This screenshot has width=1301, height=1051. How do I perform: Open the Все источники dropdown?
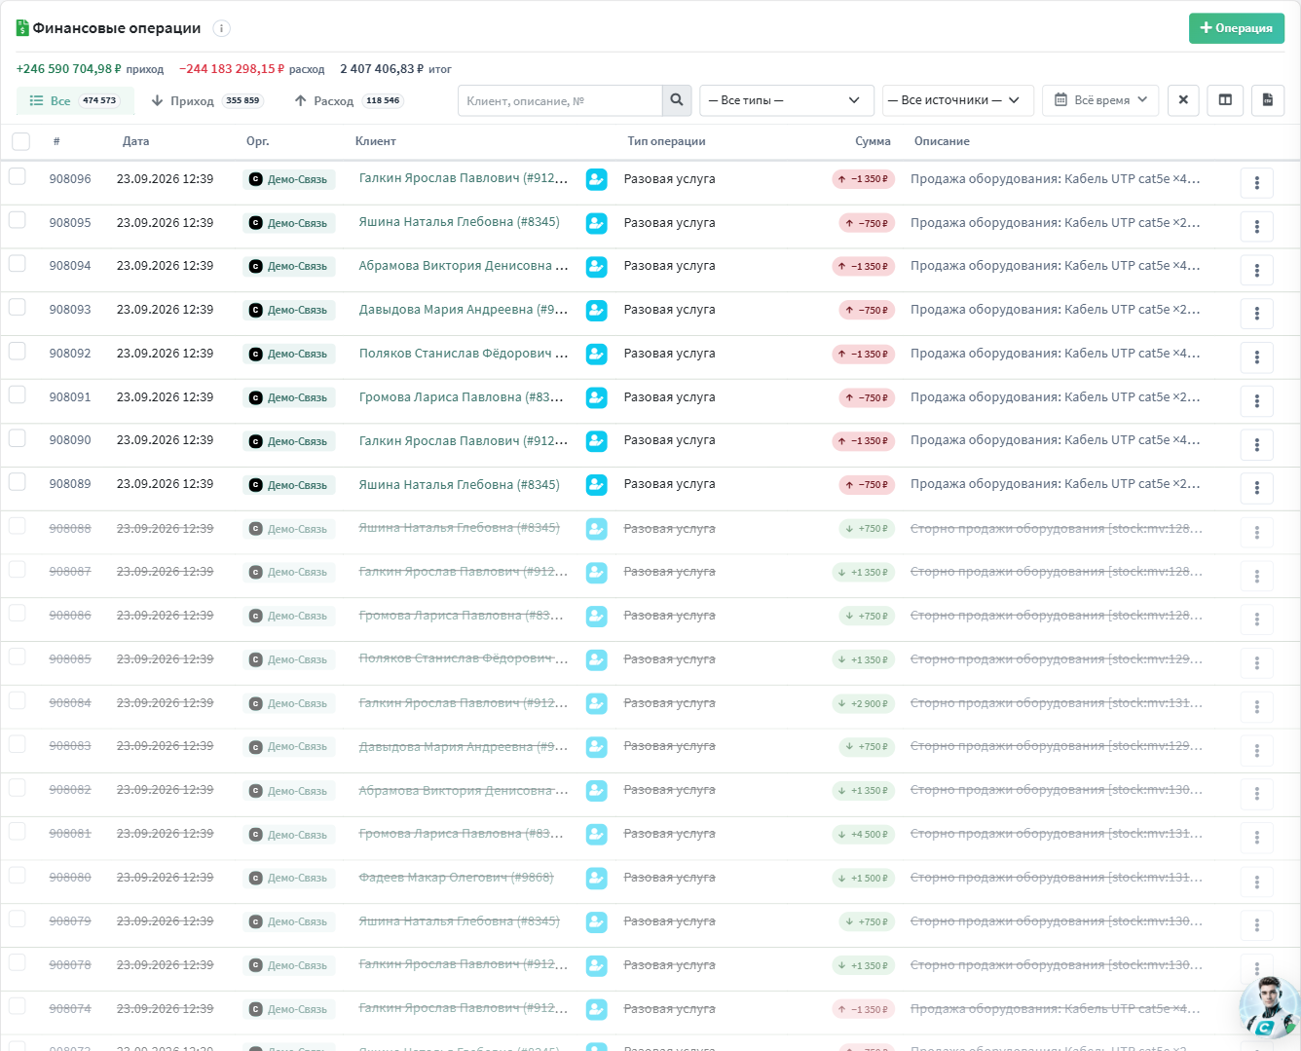click(958, 100)
